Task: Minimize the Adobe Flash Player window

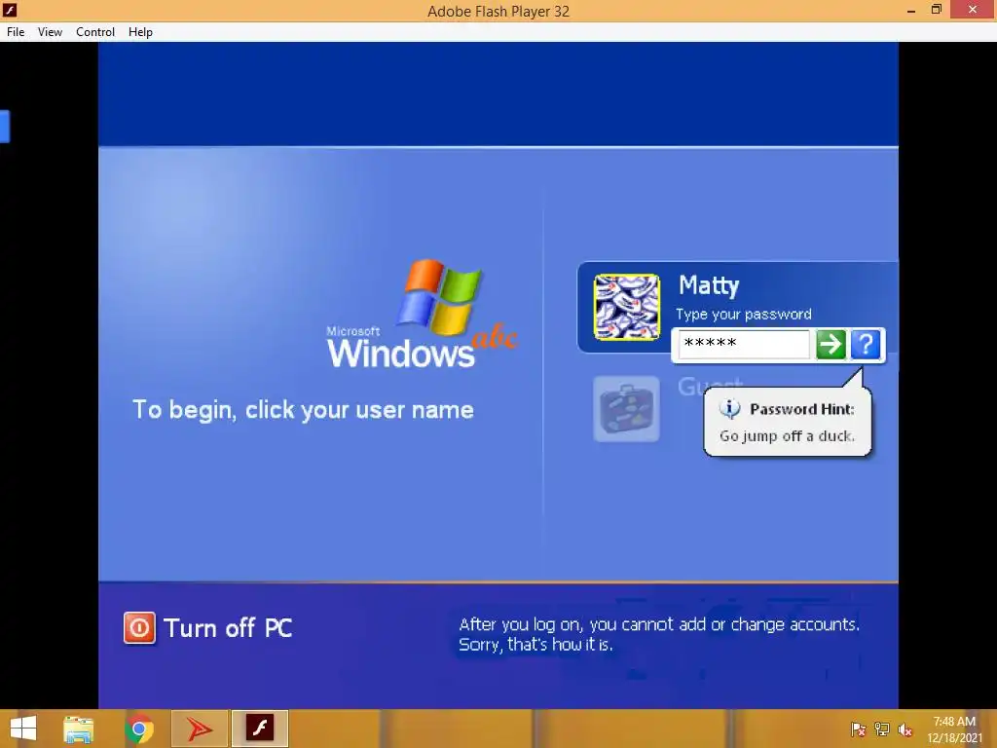Action: point(911,10)
